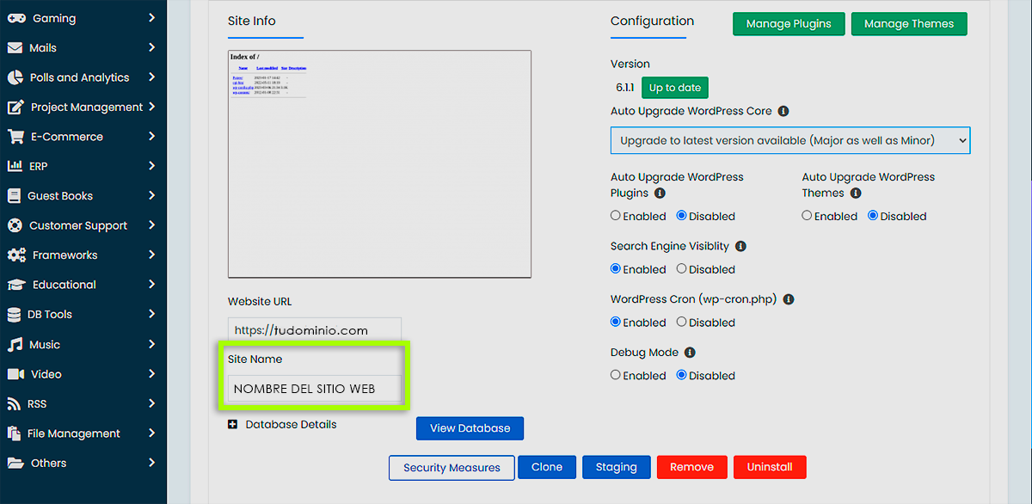The height and width of the screenshot is (504, 1032).
Task: Enable Debug Mode radio button
Action: click(616, 376)
